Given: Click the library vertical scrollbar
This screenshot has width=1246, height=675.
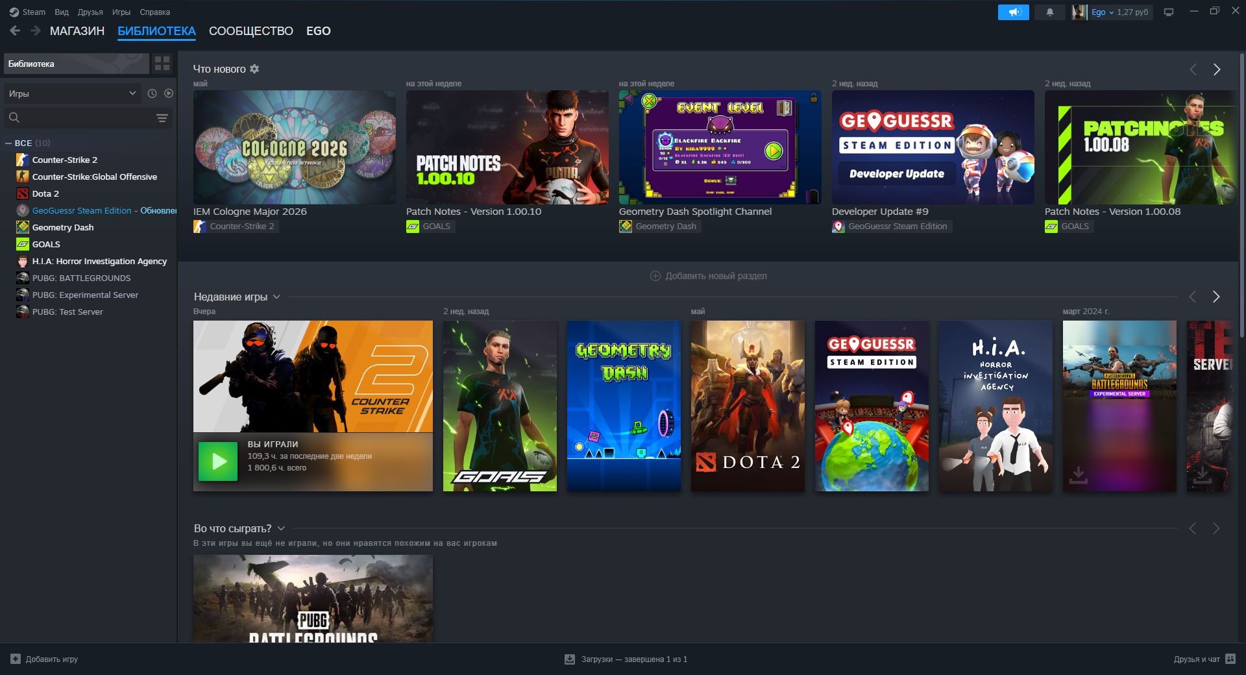Looking at the screenshot, I should (1242, 195).
